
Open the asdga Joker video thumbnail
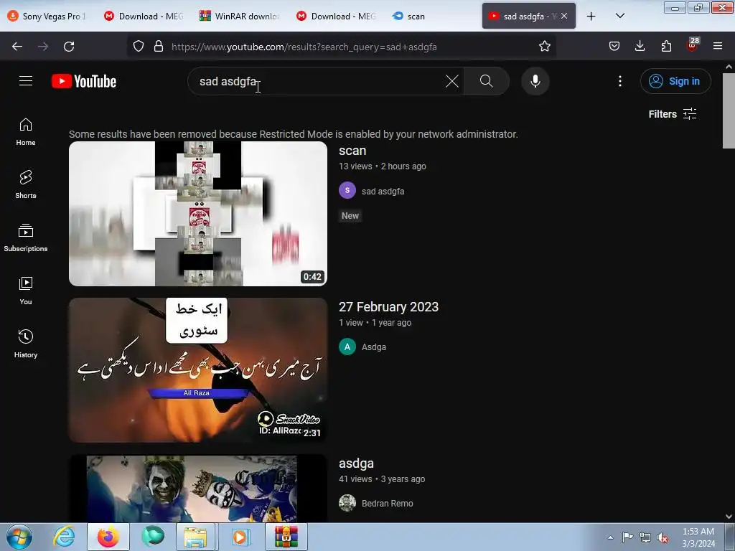(198, 488)
